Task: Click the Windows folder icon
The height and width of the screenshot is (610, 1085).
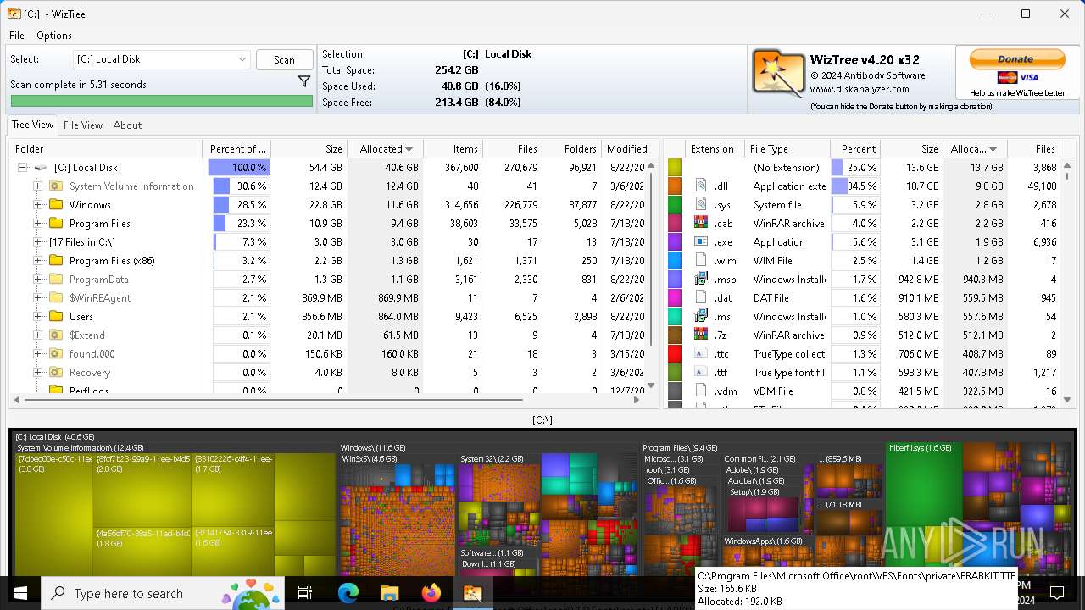Action: pyautogui.click(x=56, y=204)
